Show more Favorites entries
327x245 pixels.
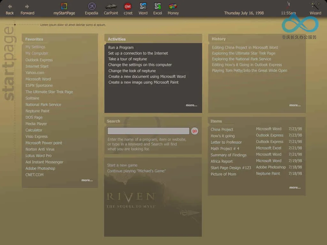tap(87, 180)
